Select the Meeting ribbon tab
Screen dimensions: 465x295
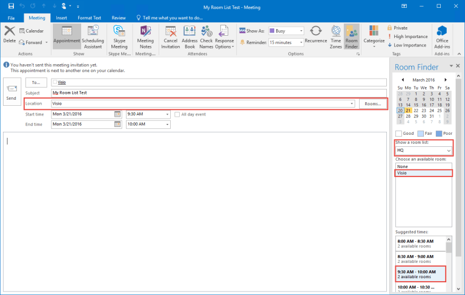coord(37,18)
